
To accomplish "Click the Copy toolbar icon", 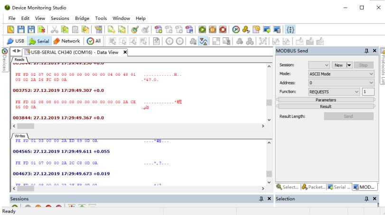I will click(x=65, y=29).
